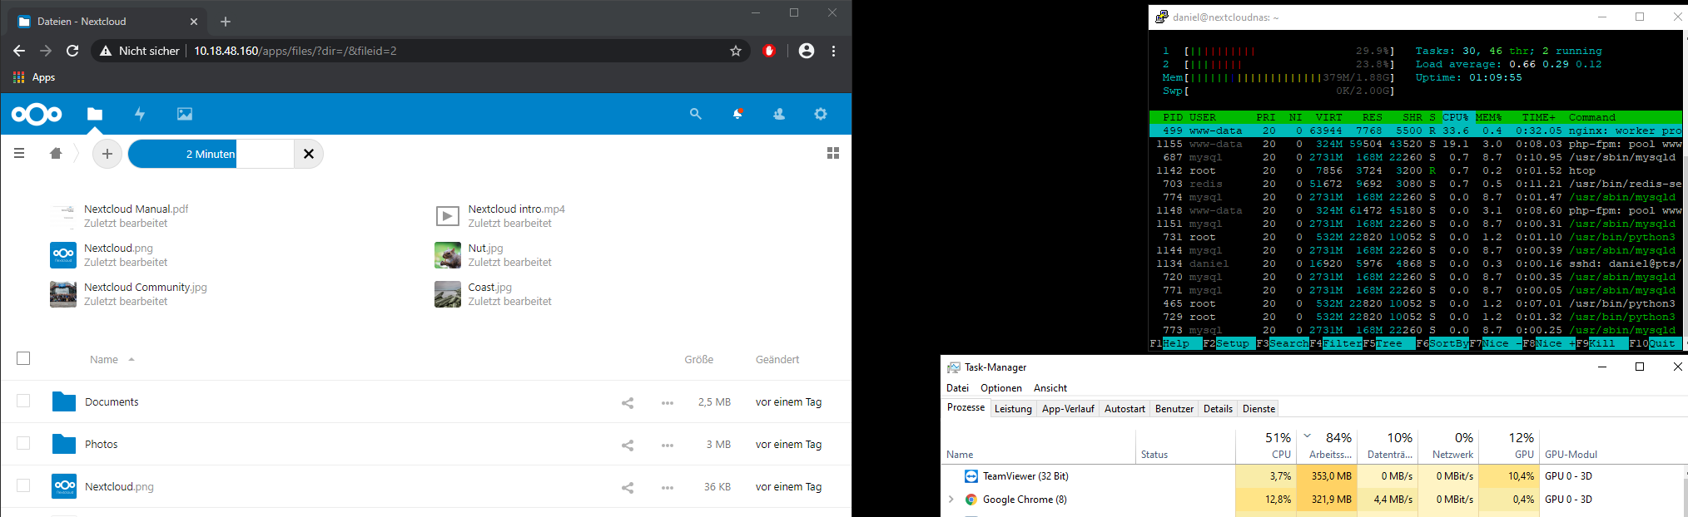The height and width of the screenshot is (517, 1688).
Task: Switch to Benutzer tab
Action: pyautogui.click(x=1174, y=409)
